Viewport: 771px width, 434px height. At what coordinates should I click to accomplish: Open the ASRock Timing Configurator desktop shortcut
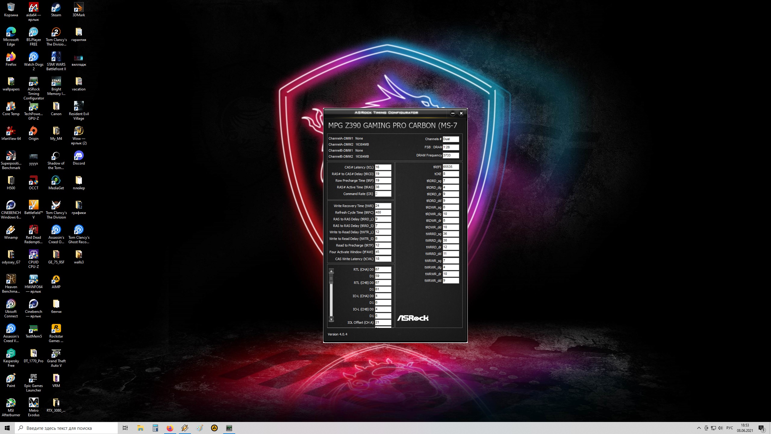pyautogui.click(x=33, y=82)
